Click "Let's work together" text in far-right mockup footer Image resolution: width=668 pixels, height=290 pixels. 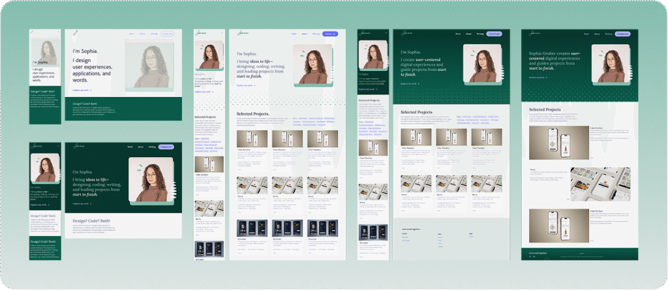539,252
